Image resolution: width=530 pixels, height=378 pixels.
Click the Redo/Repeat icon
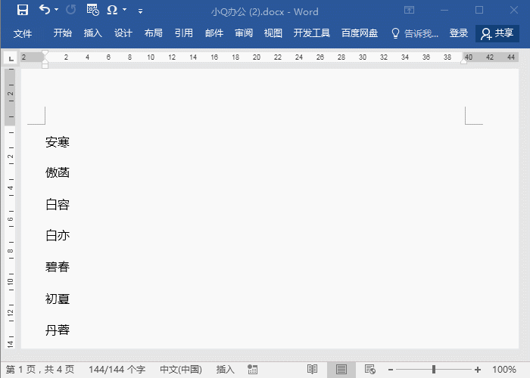[70, 10]
